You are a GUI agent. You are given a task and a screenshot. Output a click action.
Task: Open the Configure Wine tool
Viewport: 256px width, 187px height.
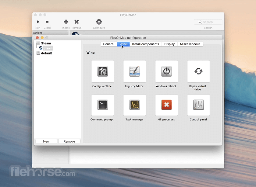[102, 71]
